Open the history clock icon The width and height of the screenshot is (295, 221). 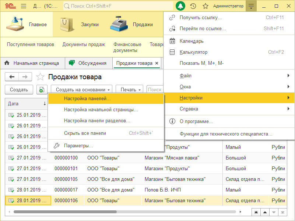coord(193,6)
